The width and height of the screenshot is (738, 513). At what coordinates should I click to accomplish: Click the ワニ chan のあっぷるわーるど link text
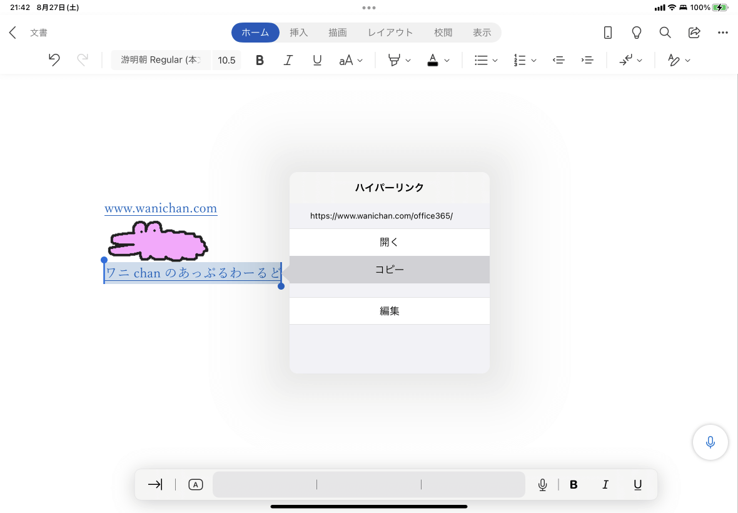(193, 273)
